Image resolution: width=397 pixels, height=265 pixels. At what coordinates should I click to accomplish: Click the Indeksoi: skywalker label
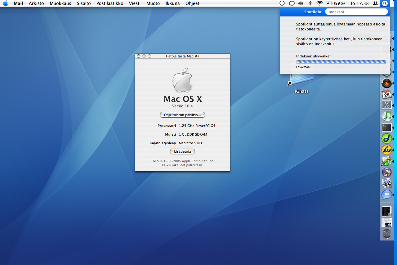point(314,56)
